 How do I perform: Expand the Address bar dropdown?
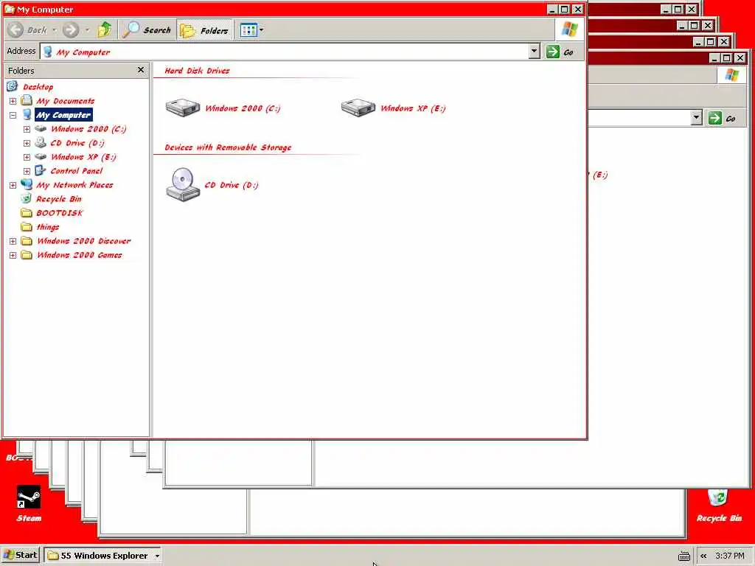[534, 52]
